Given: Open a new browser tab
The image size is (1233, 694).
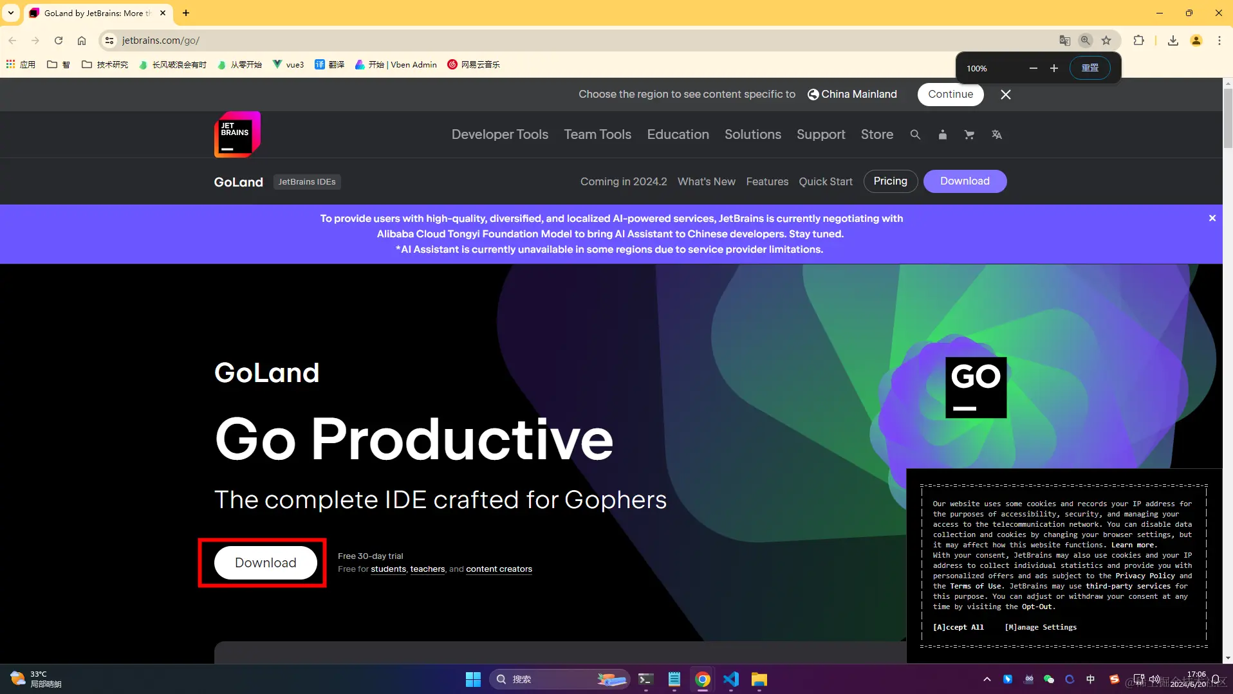Looking at the screenshot, I should (186, 13).
